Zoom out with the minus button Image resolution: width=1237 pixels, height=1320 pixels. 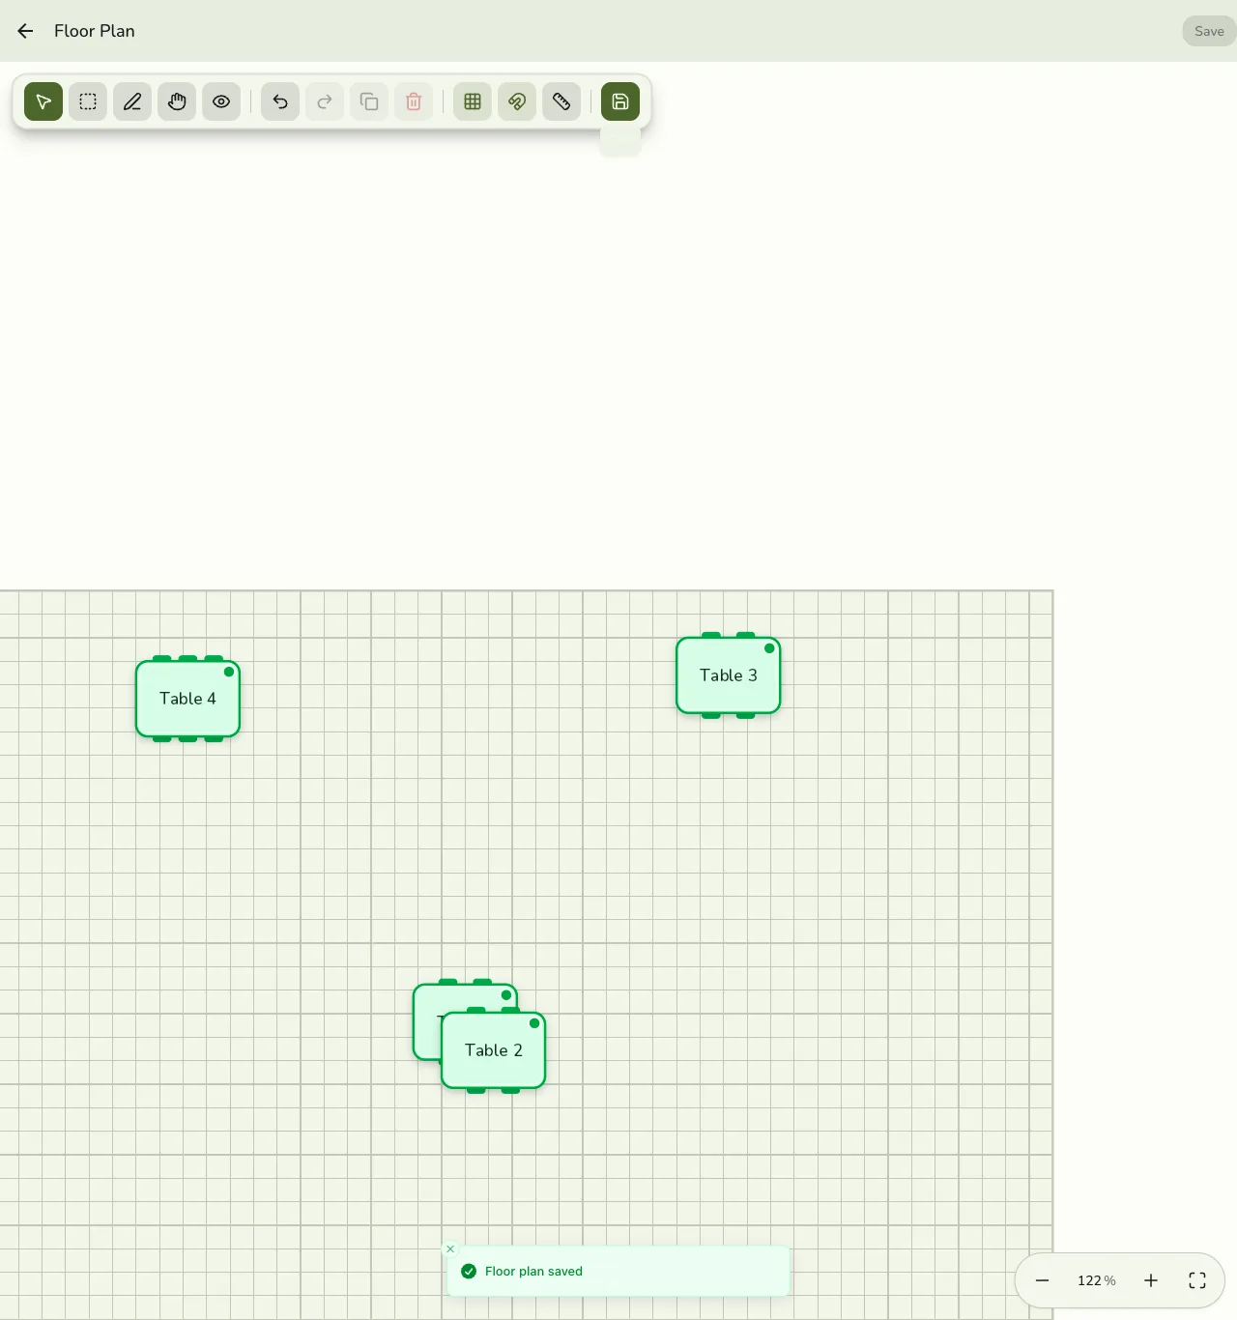[1043, 1280]
